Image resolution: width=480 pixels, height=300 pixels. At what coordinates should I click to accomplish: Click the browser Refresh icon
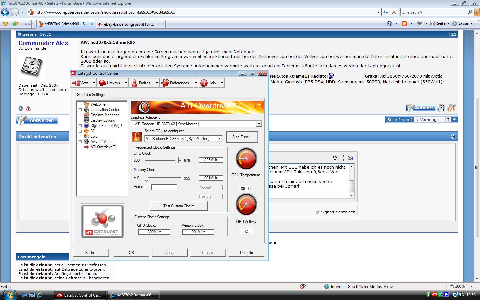click(x=386, y=12)
